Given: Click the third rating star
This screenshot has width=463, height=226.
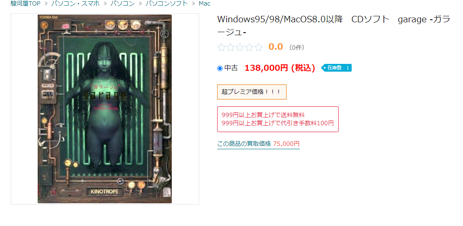Looking at the screenshot, I should point(240,47).
